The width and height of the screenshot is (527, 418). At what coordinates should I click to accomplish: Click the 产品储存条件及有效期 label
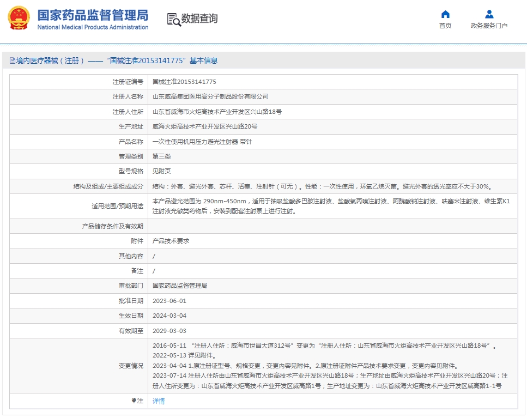[x=113, y=226]
